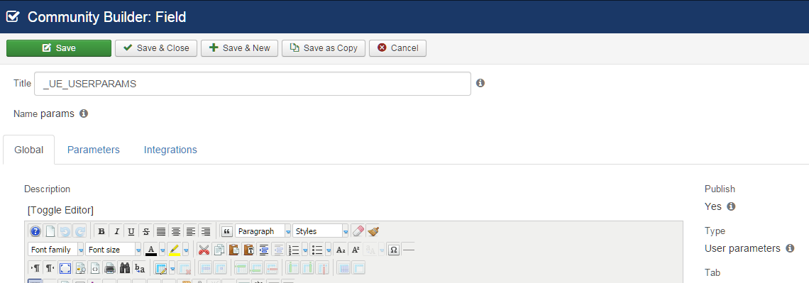Insert special character with Omega icon
Viewport: 809px width, 283px height.
(x=394, y=250)
